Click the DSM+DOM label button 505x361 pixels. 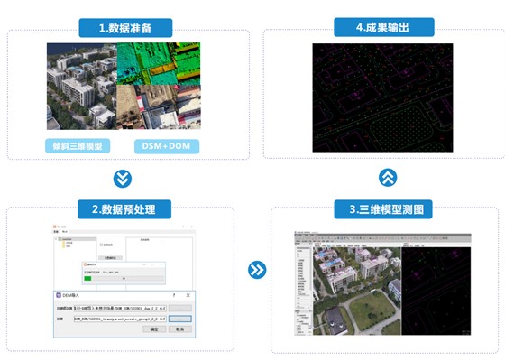tap(167, 146)
